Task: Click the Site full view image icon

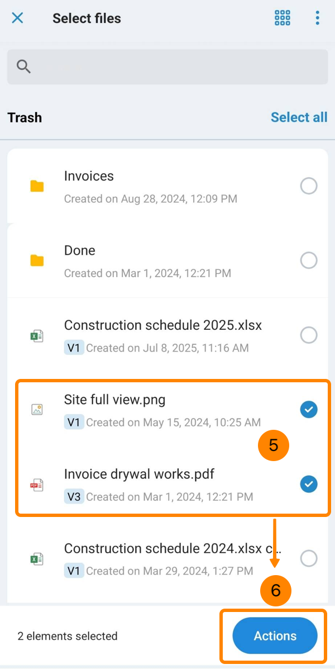Action: pyautogui.click(x=37, y=410)
